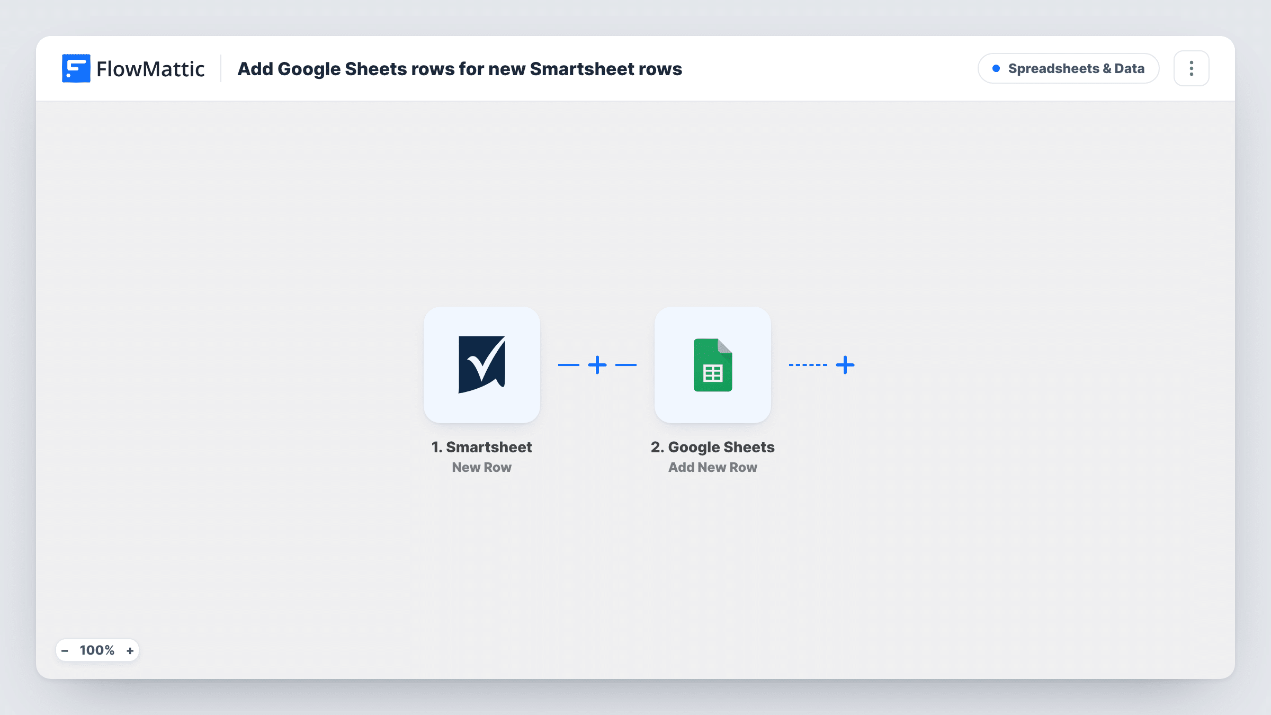
Task: Open the three-dot more options menu
Action: coord(1191,68)
